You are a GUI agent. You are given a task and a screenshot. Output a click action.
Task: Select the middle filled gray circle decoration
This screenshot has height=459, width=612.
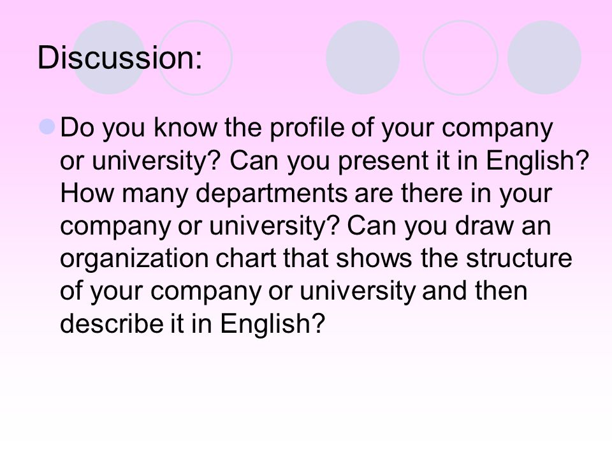tap(363, 57)
